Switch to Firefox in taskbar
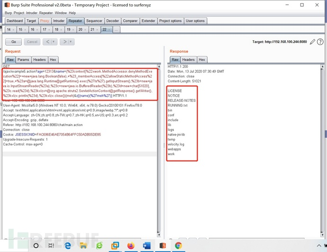The width and height of the screenshot is (327, 252). pos(131,245)
